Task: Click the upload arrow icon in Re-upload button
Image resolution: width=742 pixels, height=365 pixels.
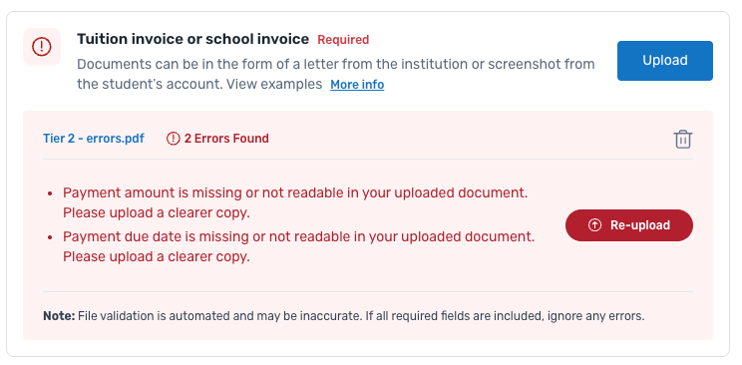Action: pyautogui.click(x=594, y=225)
